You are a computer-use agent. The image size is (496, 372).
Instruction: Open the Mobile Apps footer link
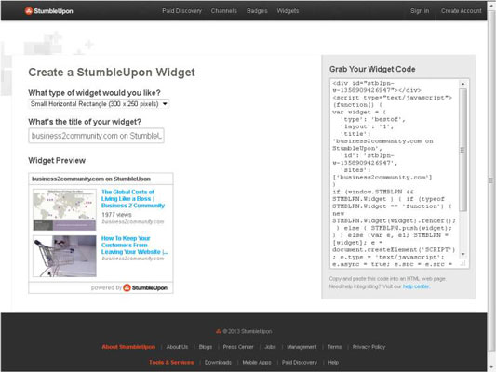(257, 362)
